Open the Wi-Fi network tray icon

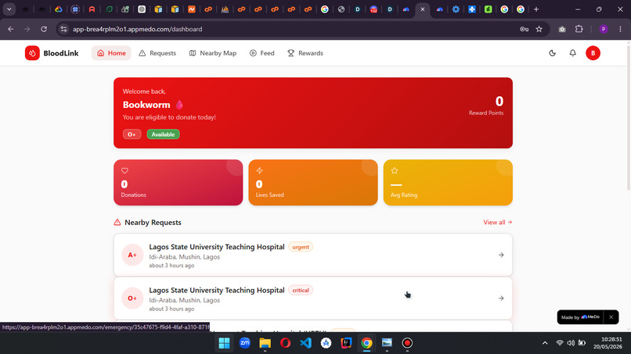[560, 343]
